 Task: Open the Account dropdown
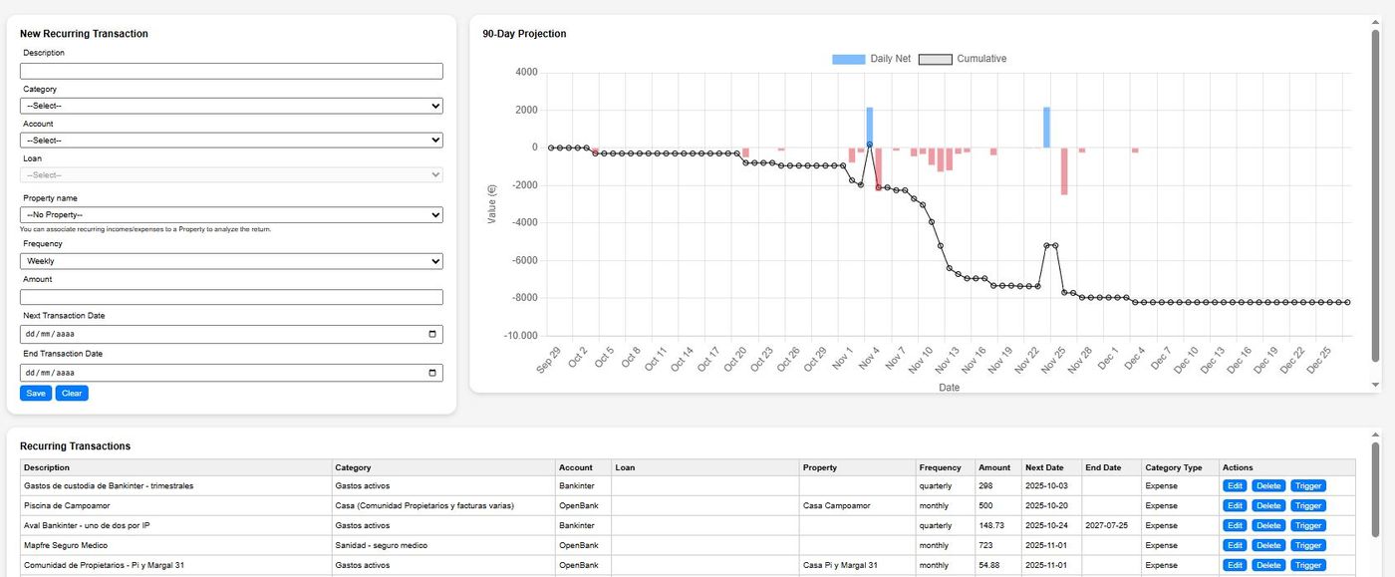[x=231, y=140]
